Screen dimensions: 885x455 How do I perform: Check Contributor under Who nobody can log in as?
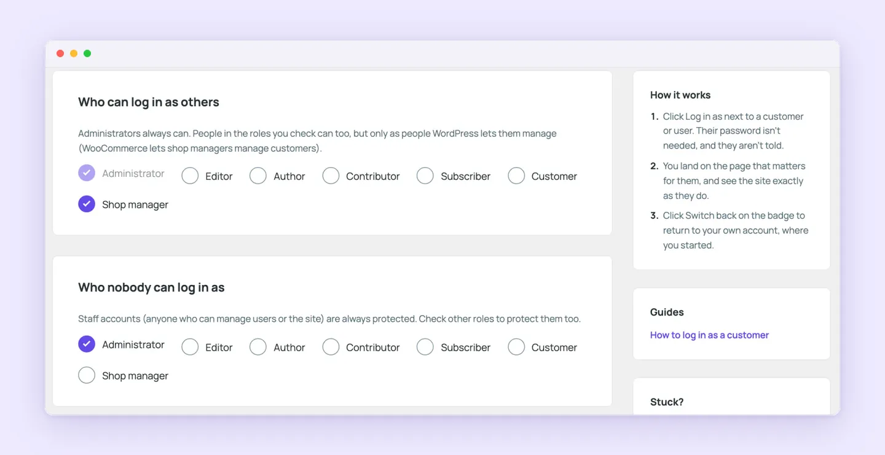(331, 347)
